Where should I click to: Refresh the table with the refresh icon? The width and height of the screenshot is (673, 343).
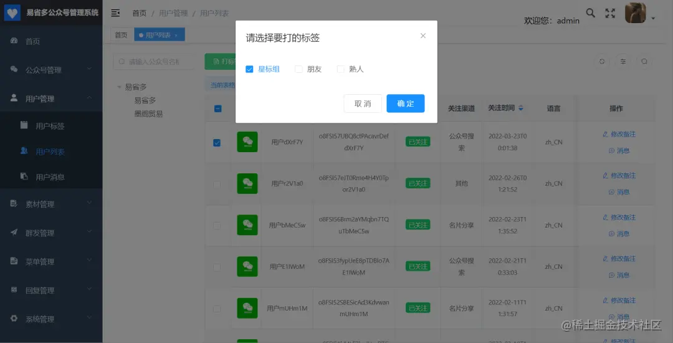pyautogui.click(x=602, y=61)
